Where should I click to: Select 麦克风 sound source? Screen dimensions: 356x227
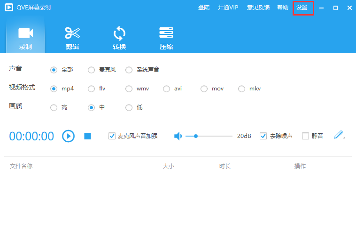(x=91, y=70)
